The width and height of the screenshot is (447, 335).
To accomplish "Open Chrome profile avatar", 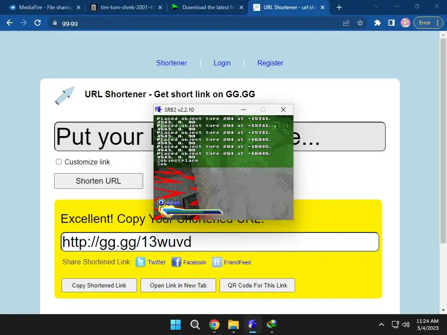I will click(406, 23).
